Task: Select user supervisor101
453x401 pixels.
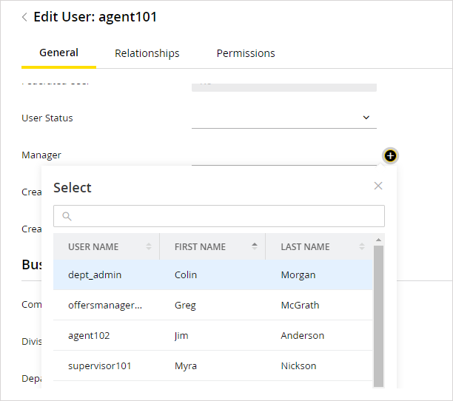Action: (x=213, y=365)
